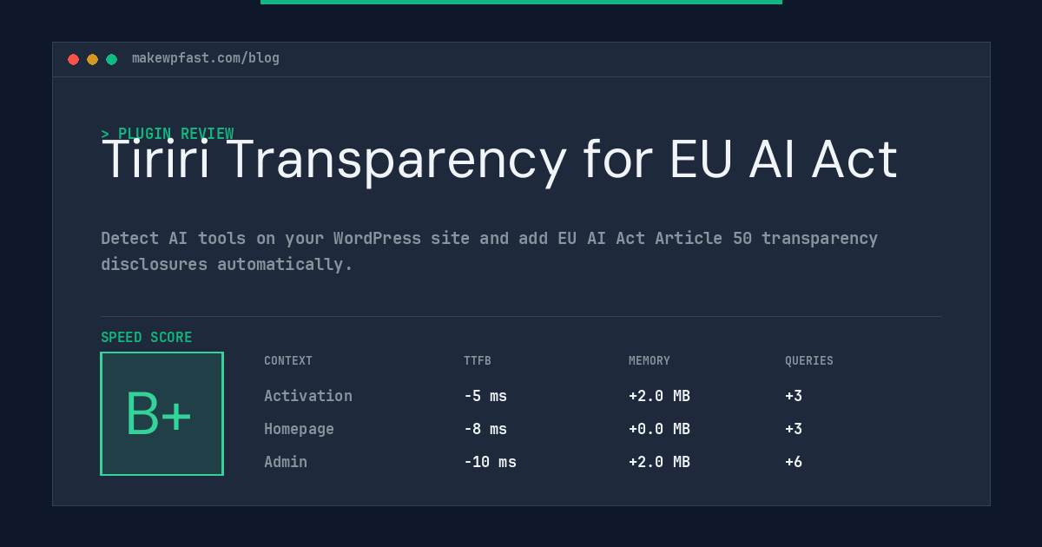
Task: Click the B+ speed score badge
Action: click(162, 413)
